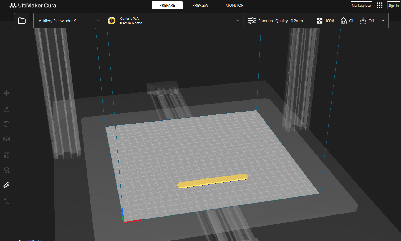Click the Sign in button
This screenshot has height=241, width=401.
point(393,5)
